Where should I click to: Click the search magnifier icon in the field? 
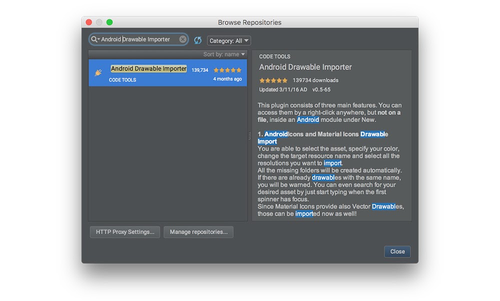coord(94,39)
